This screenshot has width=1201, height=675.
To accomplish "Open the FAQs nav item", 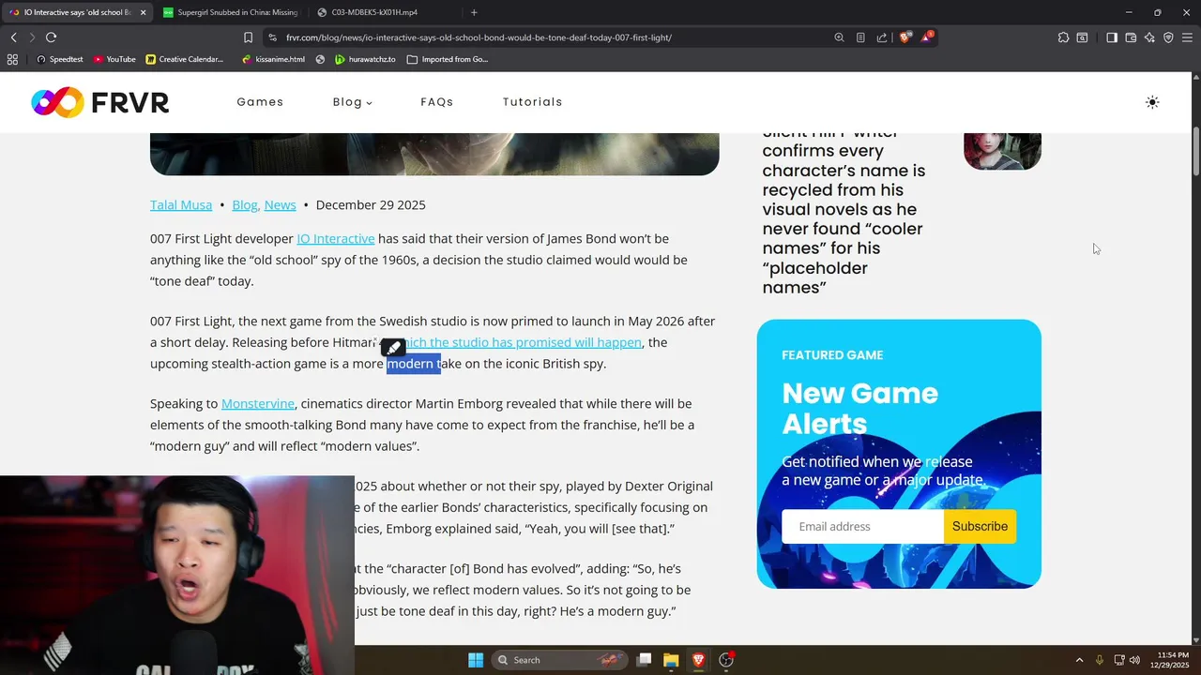I will [437, 102].
